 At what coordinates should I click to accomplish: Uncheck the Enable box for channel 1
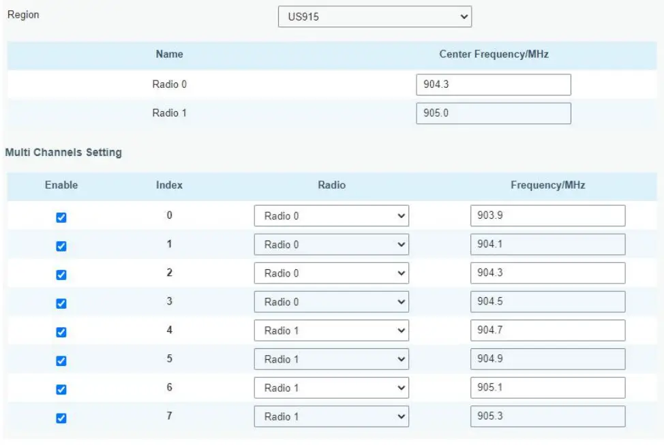[x=61, y=244]
